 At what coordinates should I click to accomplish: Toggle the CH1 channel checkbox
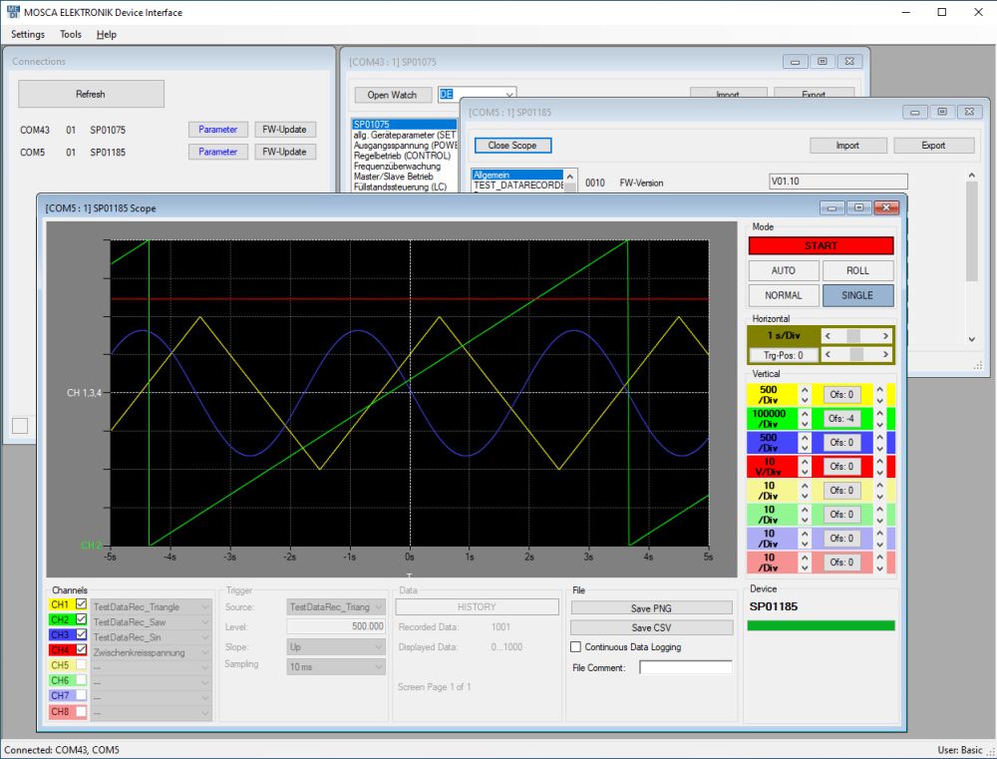pyautogui.click(x=82, y=603)
